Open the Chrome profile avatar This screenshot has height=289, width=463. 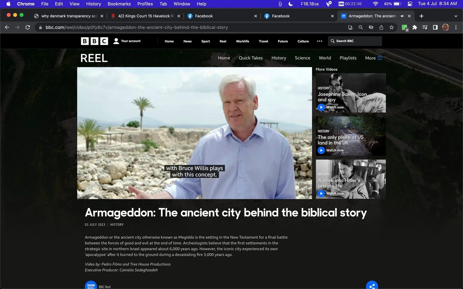[x=446, y=27]
